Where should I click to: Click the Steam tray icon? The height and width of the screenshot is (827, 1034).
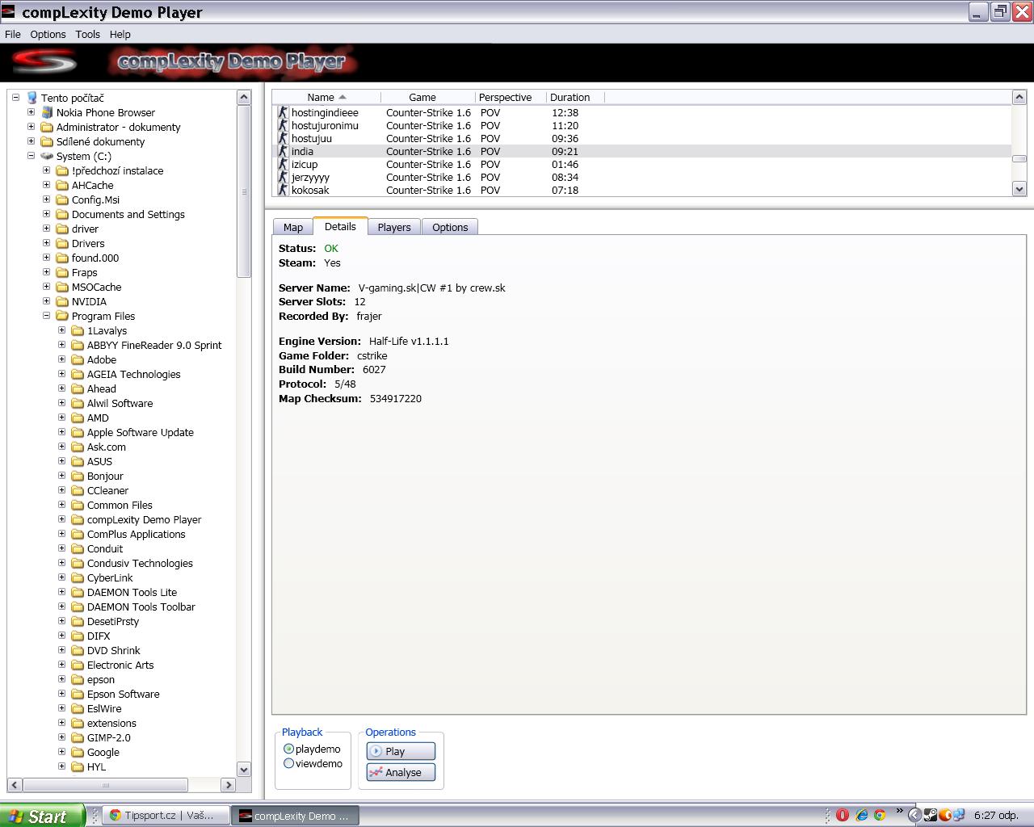click(x=931, y=816)
